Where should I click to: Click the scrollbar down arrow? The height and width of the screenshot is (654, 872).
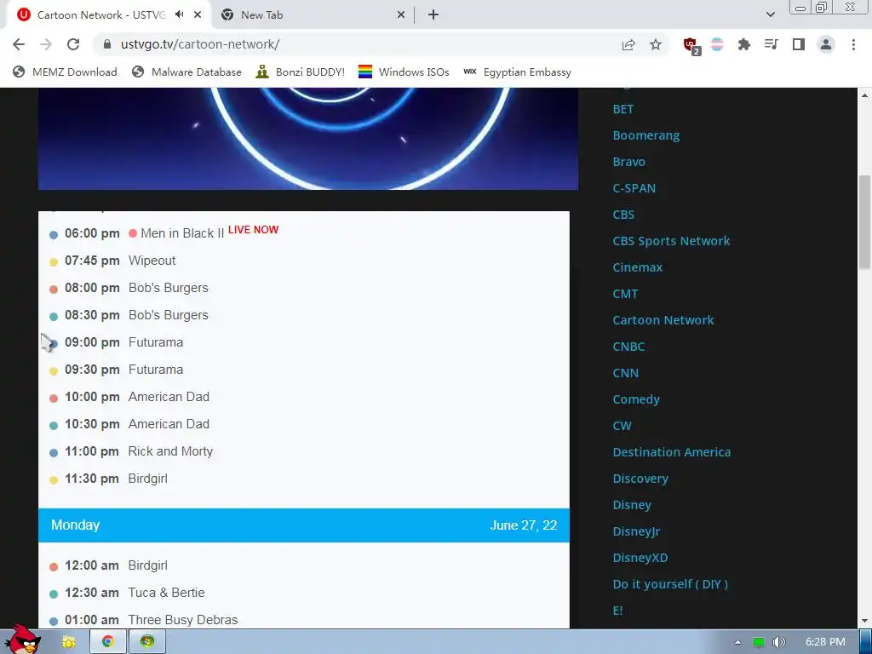tap(865, 621)
